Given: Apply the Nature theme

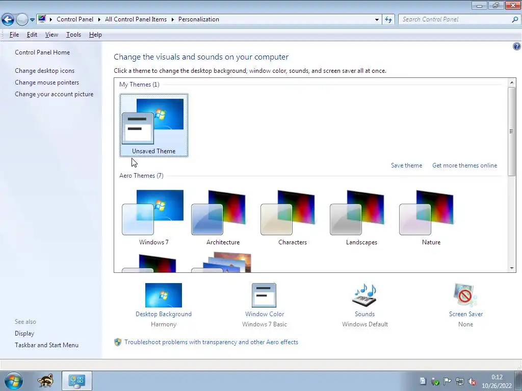Looking at the screenshot, I should tap(431, 217).
